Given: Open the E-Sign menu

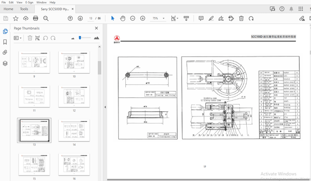Looking at the screenshot, I should [x=30, y=2].
